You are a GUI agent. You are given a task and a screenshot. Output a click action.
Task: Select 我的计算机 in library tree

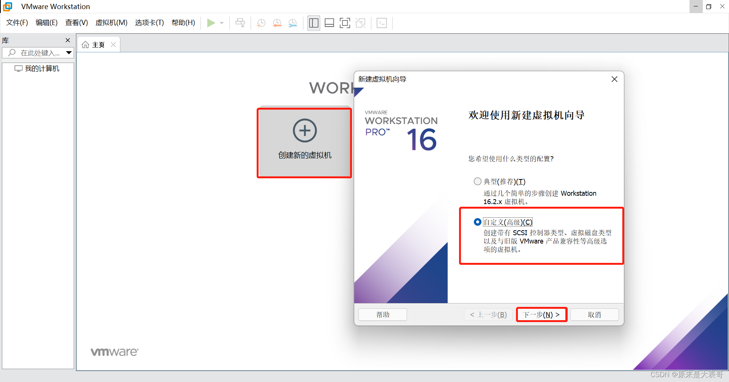click(x=42, y=69)
